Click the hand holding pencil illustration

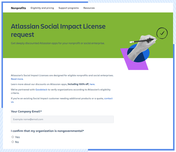[143, 48]
